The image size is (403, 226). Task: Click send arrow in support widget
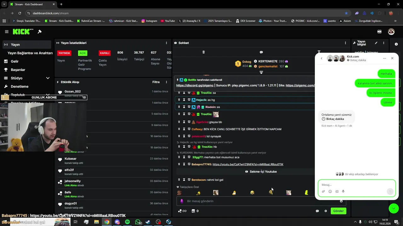[390, 191]
